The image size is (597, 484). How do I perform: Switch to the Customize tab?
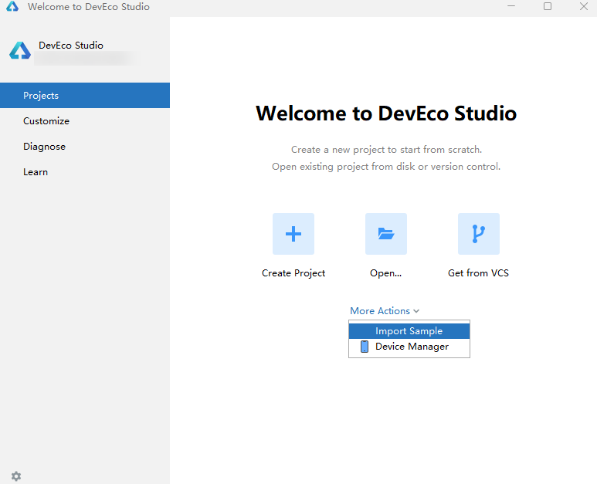(x=46, y=121)
